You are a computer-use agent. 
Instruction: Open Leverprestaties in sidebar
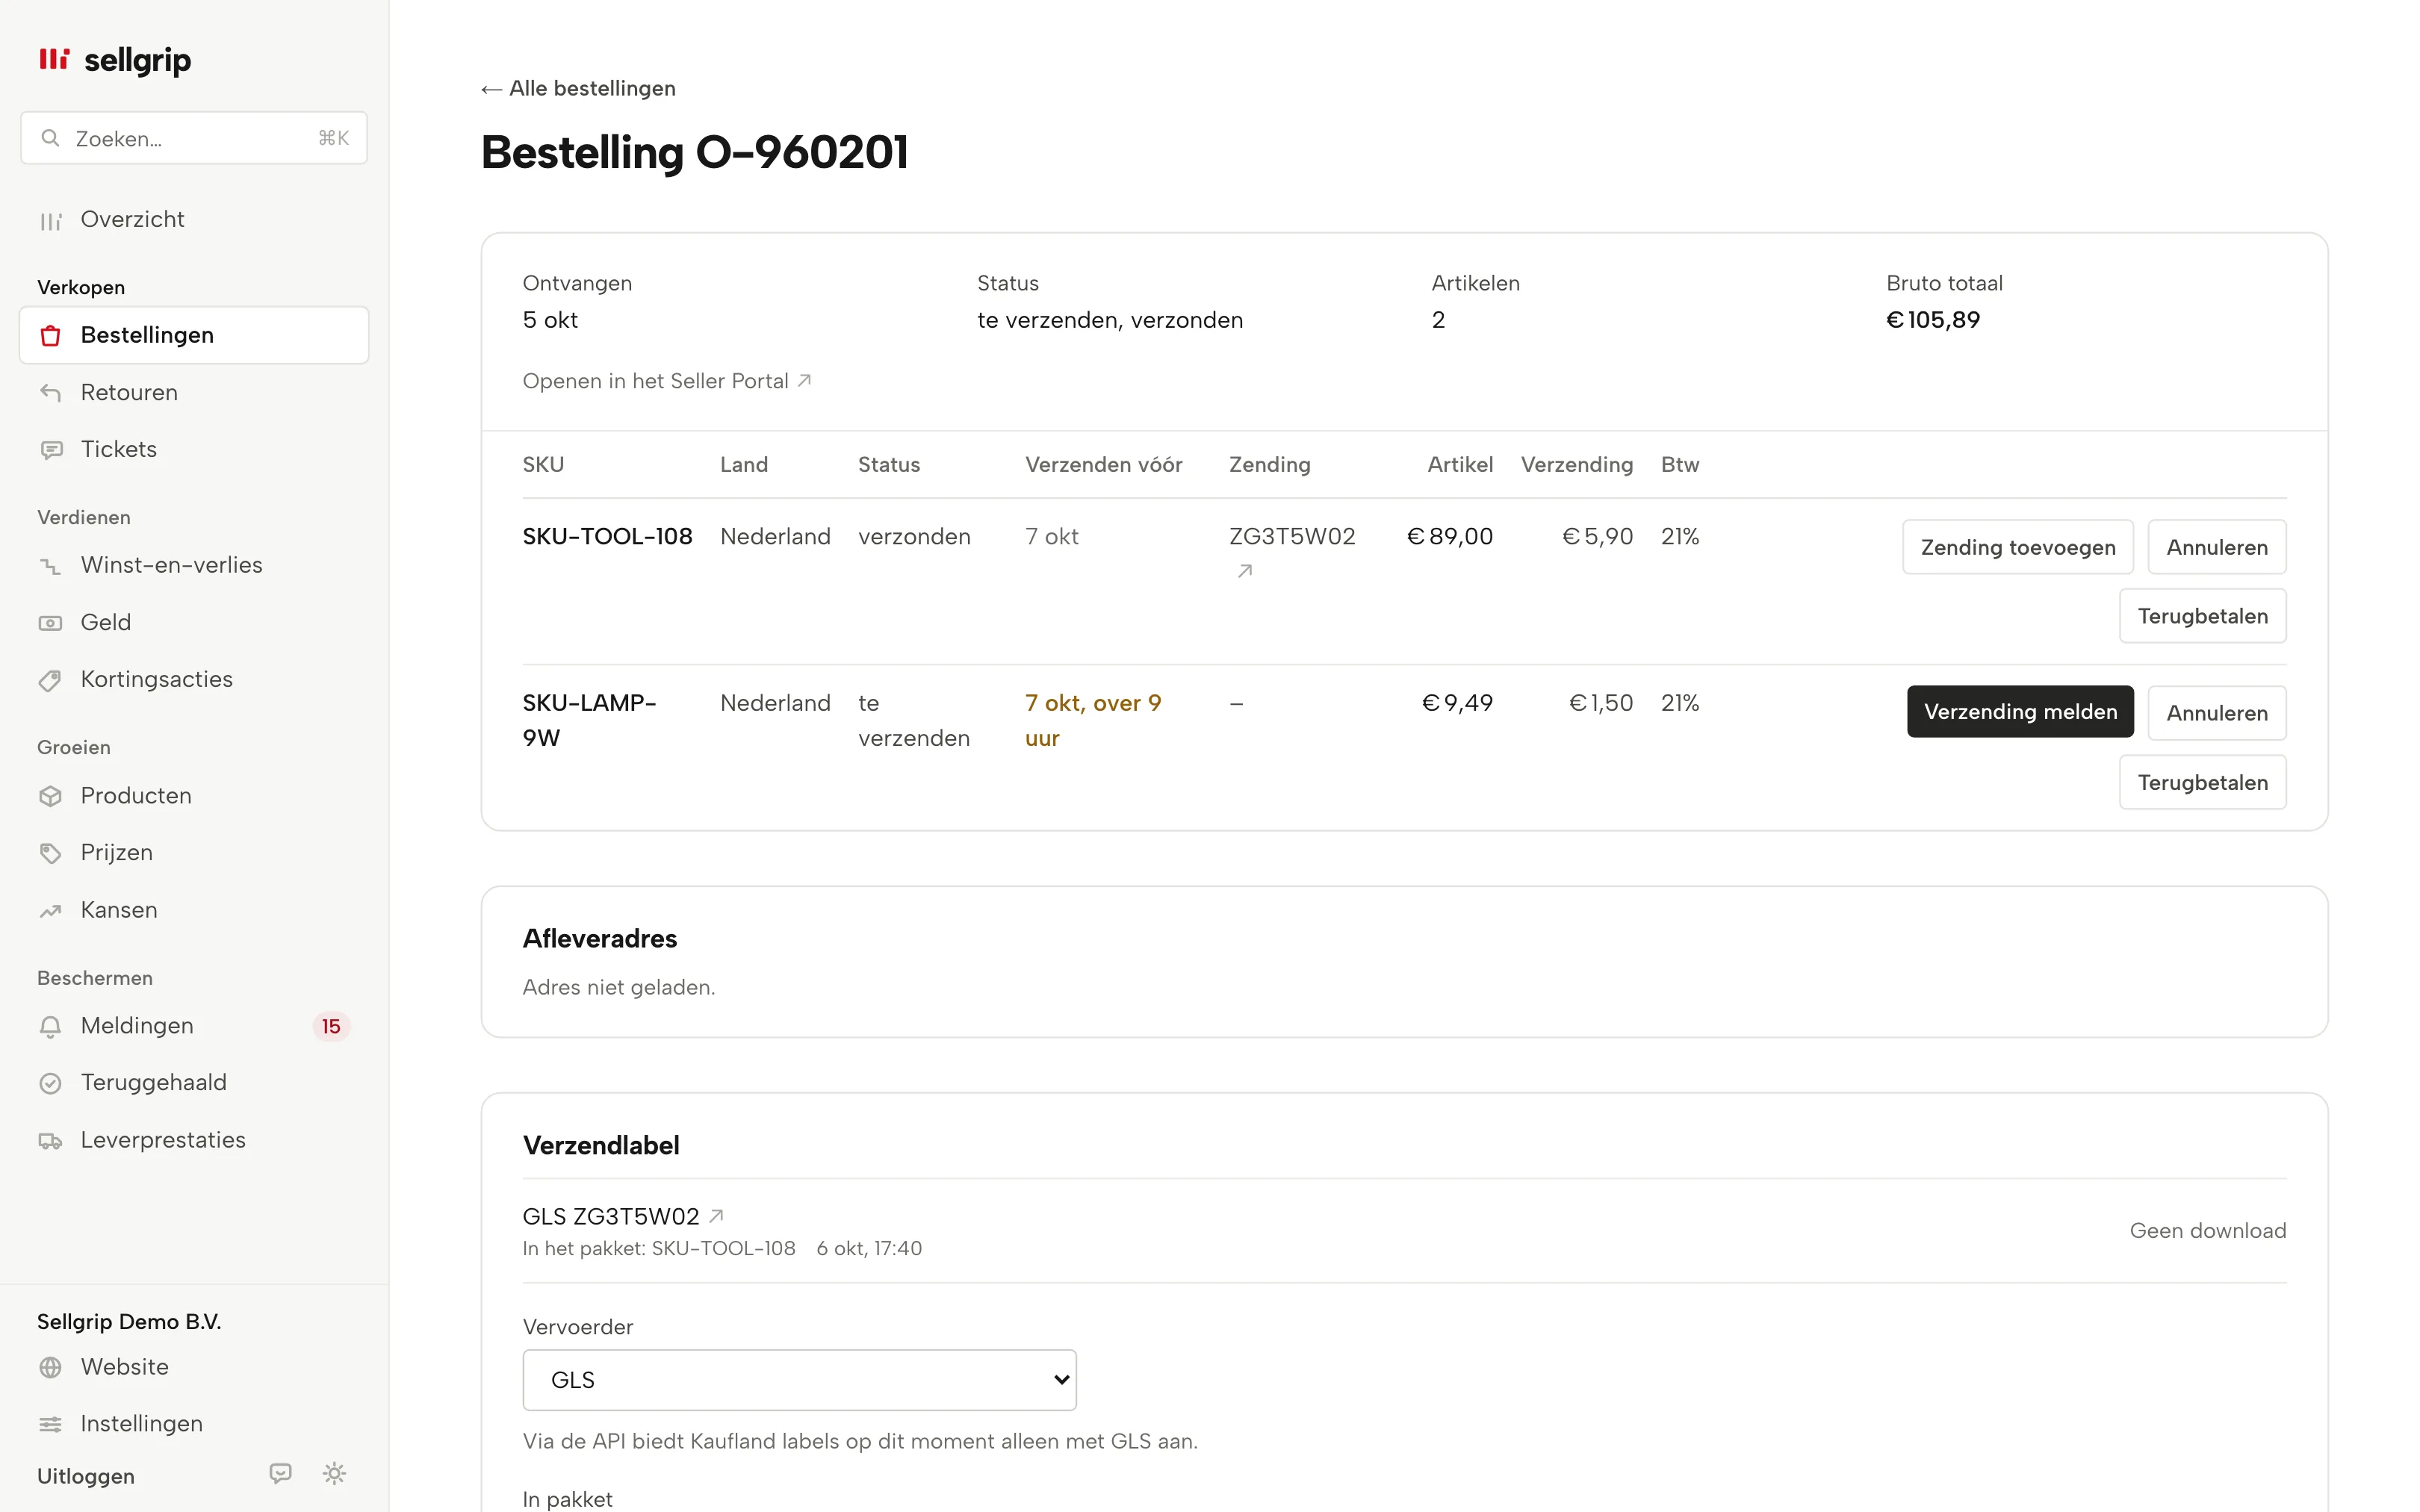coord(194,1141)
